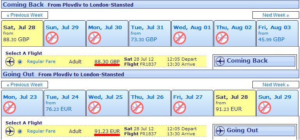Go to Next Week in the Going Out section
The image size is (300, 140).
pyautogui.click(x=275, y=85)
